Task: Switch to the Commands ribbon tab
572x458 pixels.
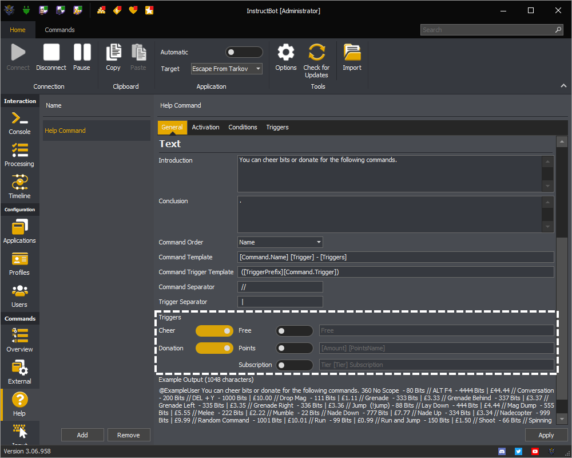Action: point(59,30)
